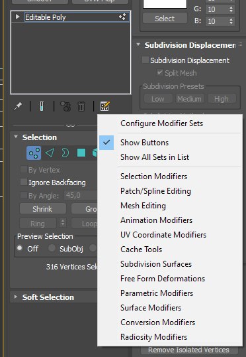Viewport: 246px width, 357px height.
Task: Click the B color value spinner
Action: pos(231,21)
